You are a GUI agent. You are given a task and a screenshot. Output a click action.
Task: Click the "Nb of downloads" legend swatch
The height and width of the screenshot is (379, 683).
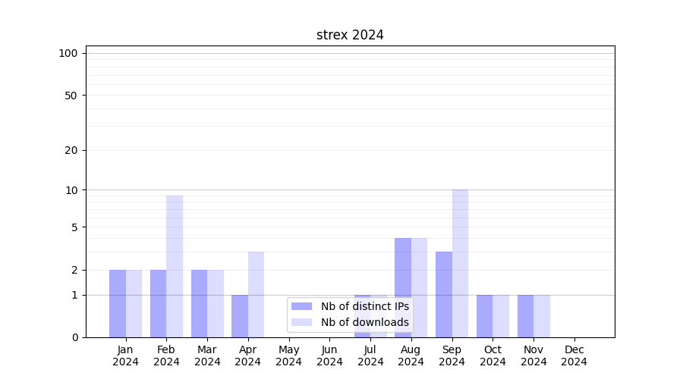click(302, 322)
